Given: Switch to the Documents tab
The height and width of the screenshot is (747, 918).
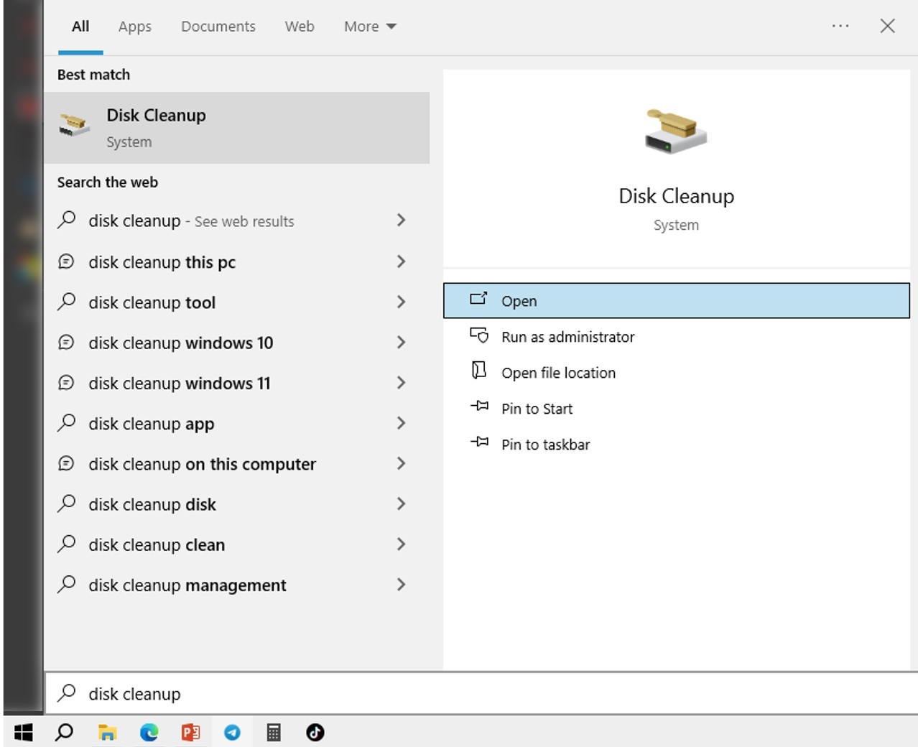Looking at the screenshot, I should point(218,27).
